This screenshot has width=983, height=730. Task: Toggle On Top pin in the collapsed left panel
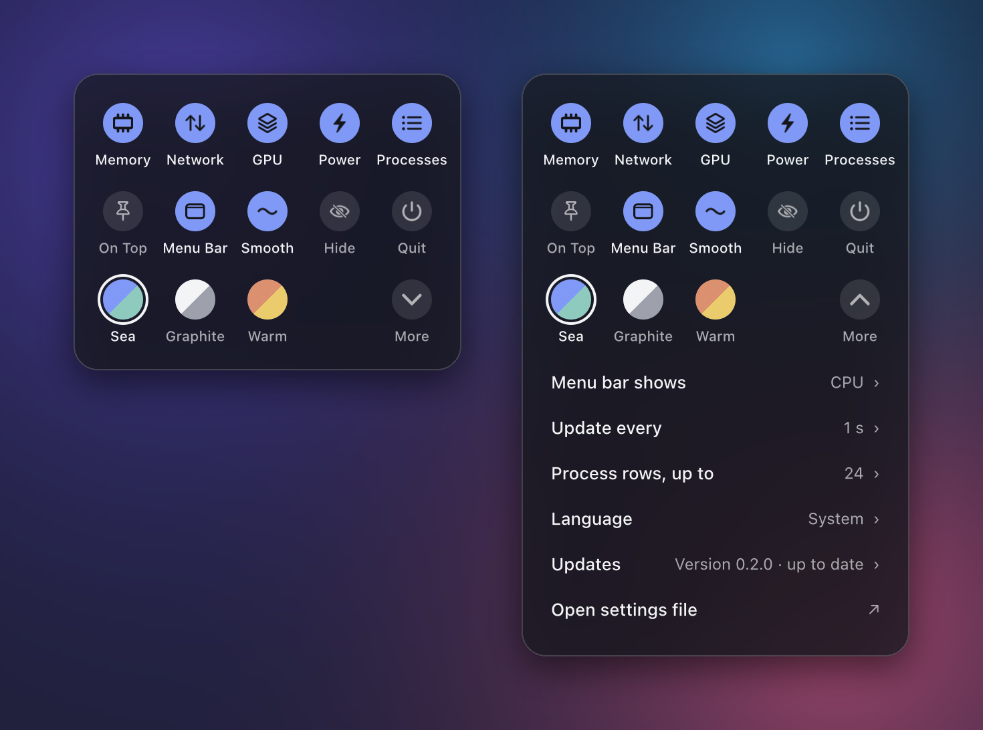coord(123,211)
